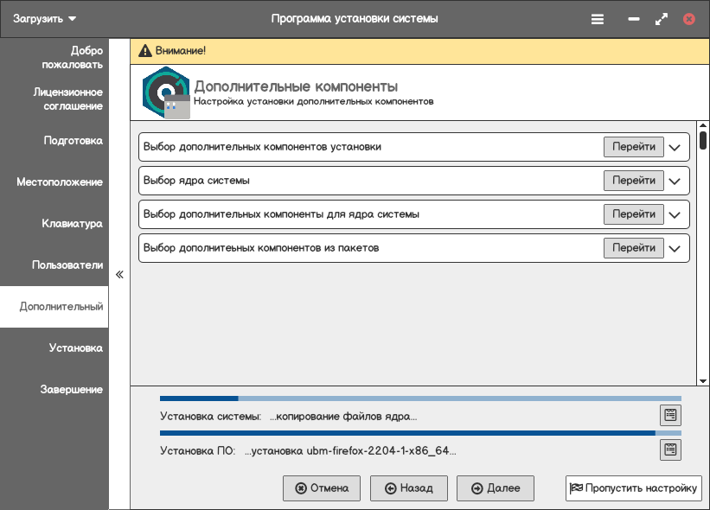This screenshot has height=510, width=710.
Task: Click the down arrow of the scrollbar
Action: (x=703, y=380)
